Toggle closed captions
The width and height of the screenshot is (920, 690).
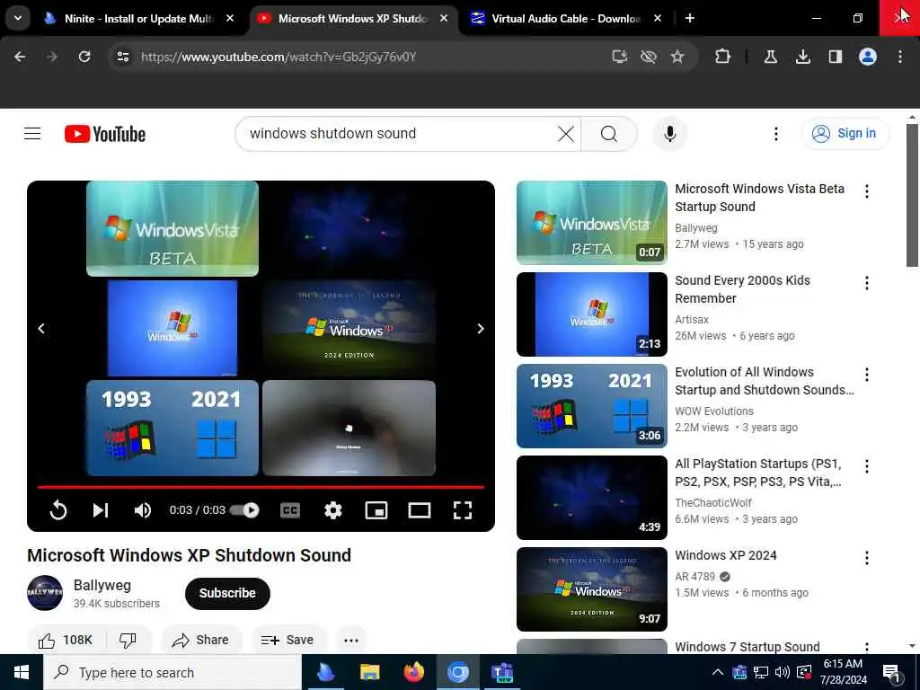[290, 510]
